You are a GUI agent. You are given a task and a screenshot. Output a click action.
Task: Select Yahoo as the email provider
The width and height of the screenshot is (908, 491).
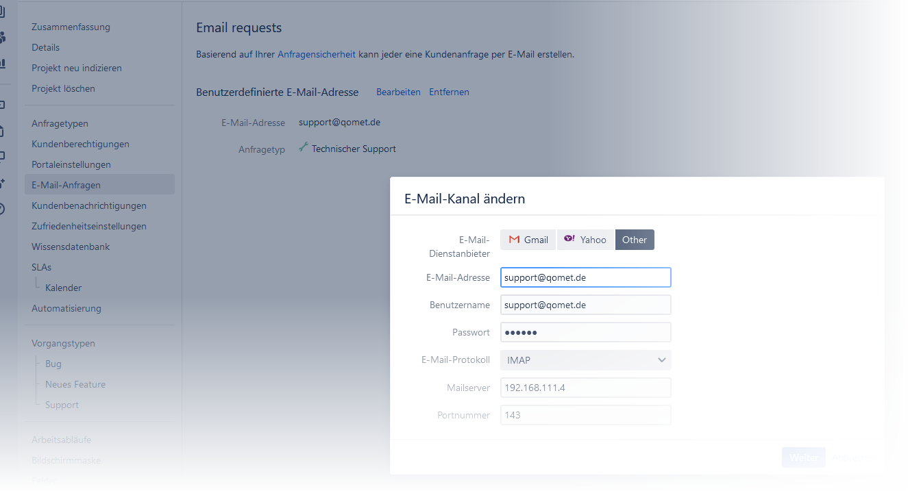[x=585, y=240]
